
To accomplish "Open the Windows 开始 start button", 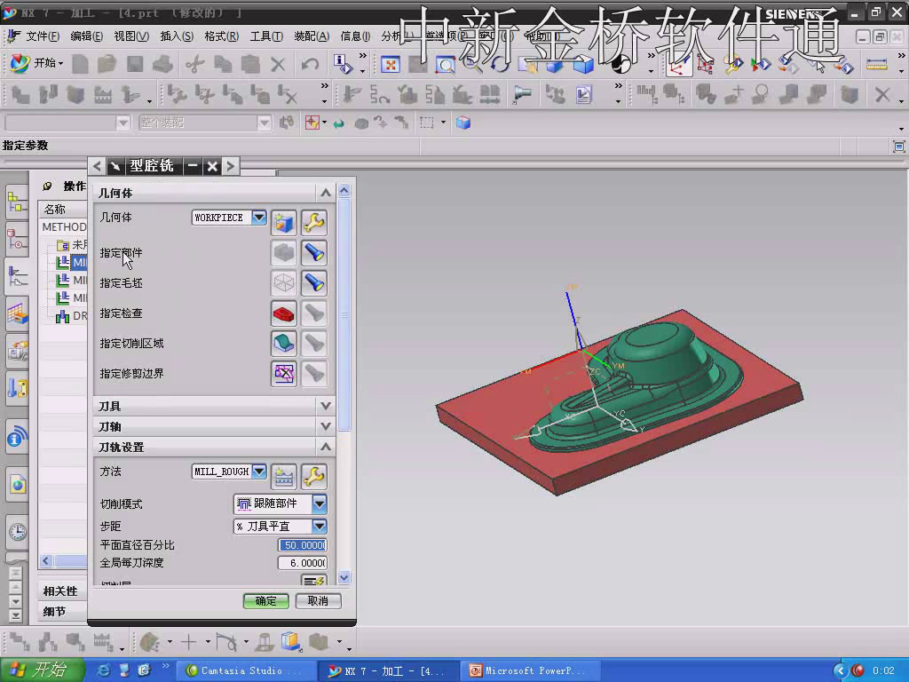I will tap(42, 670).
